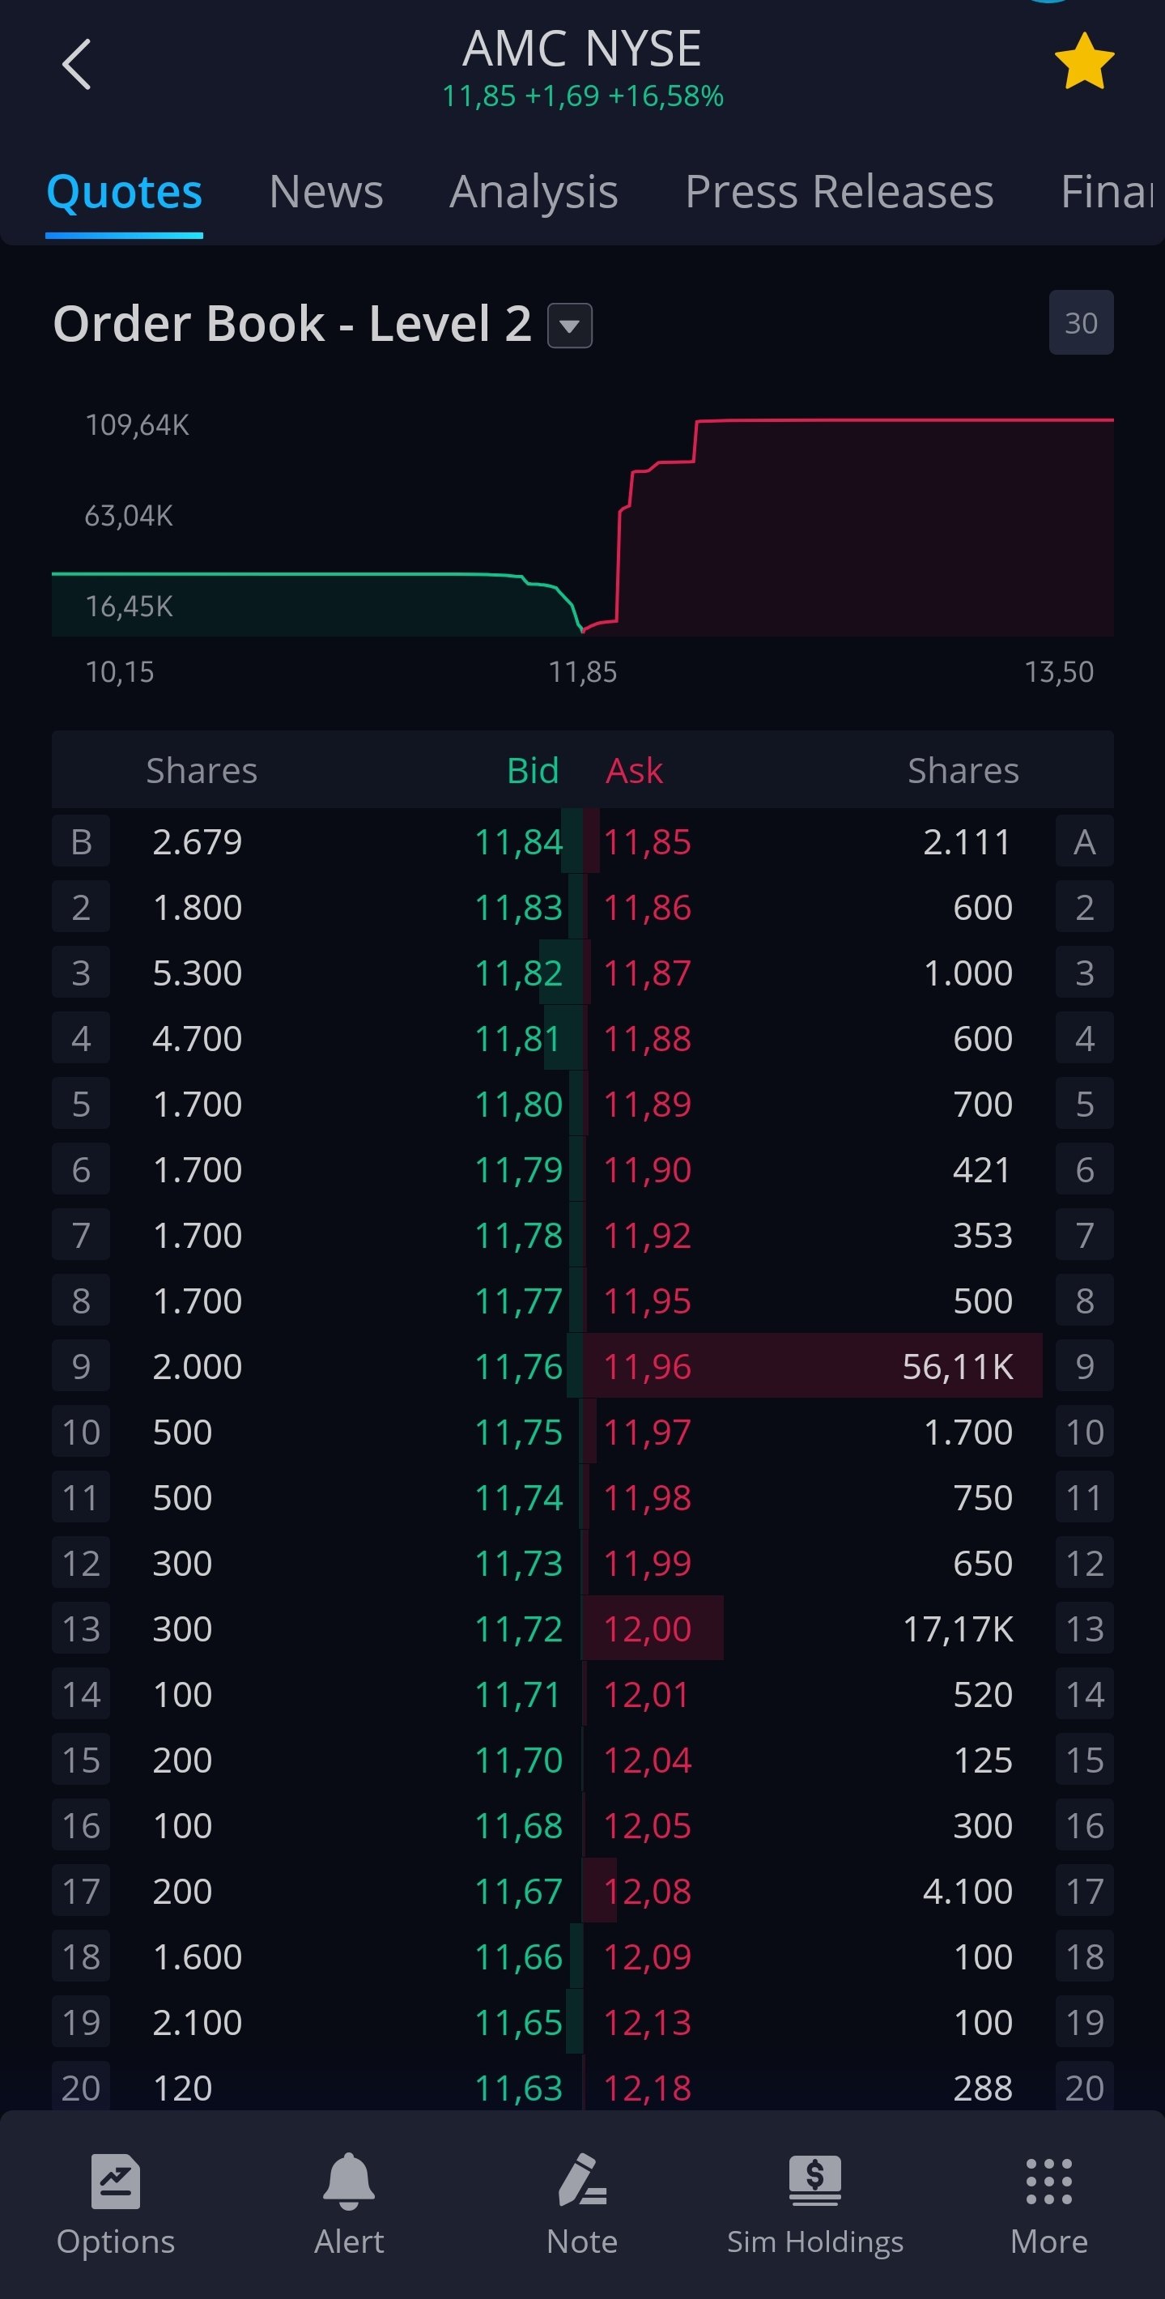This screenshot has width=1165, height=2299.
Task: Open the Analysis tab
Action: 534,192
